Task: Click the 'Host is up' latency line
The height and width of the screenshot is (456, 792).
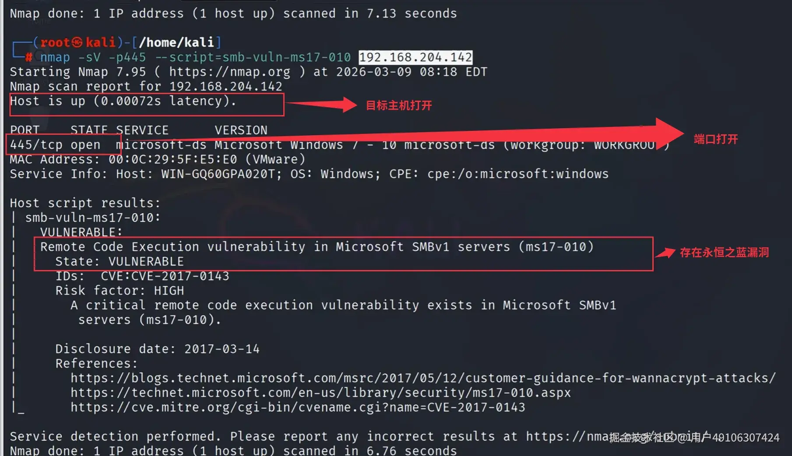Action: [x=123, y=101]
